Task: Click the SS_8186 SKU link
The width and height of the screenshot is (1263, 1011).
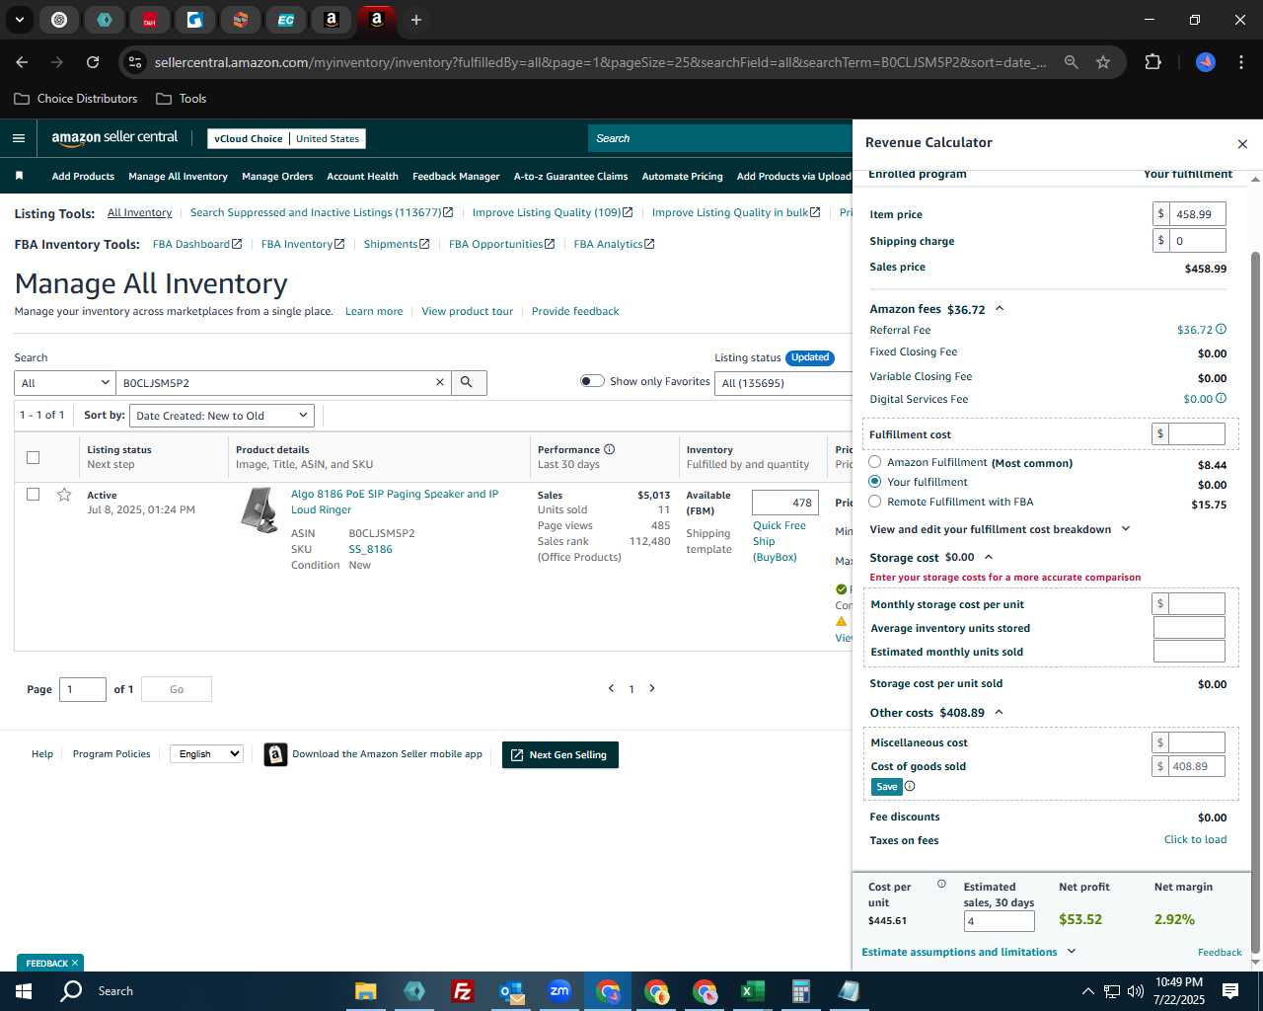Action: coord(370,549)
